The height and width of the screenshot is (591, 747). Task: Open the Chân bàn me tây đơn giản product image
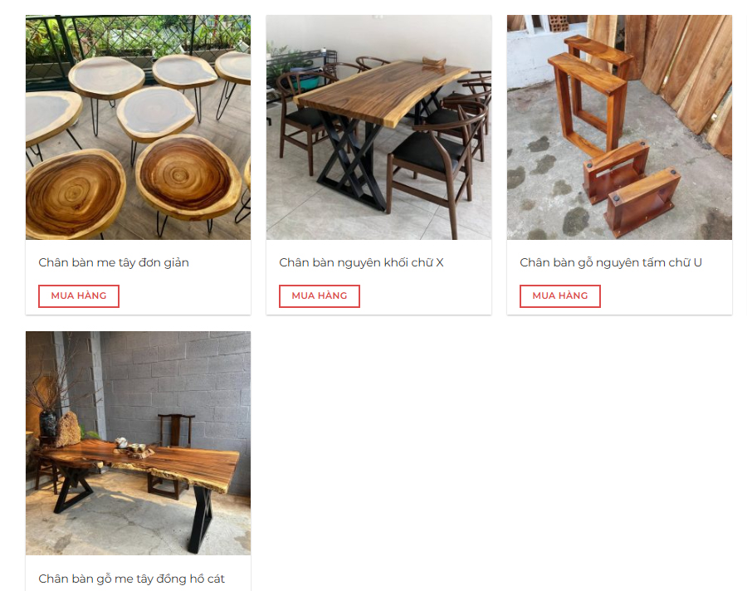(x=138, y=127)
